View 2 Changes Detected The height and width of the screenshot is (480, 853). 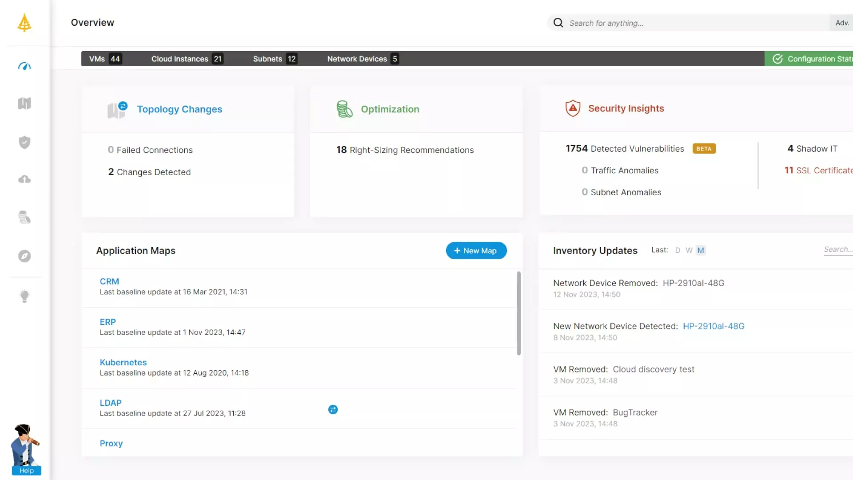point(149,172)
